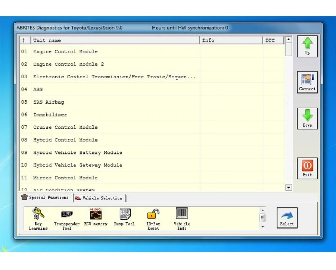Select Hybrid Vehicle Battery Module
Image resolution: width=336 pixels, height=270 pixels.
(152, 153)
